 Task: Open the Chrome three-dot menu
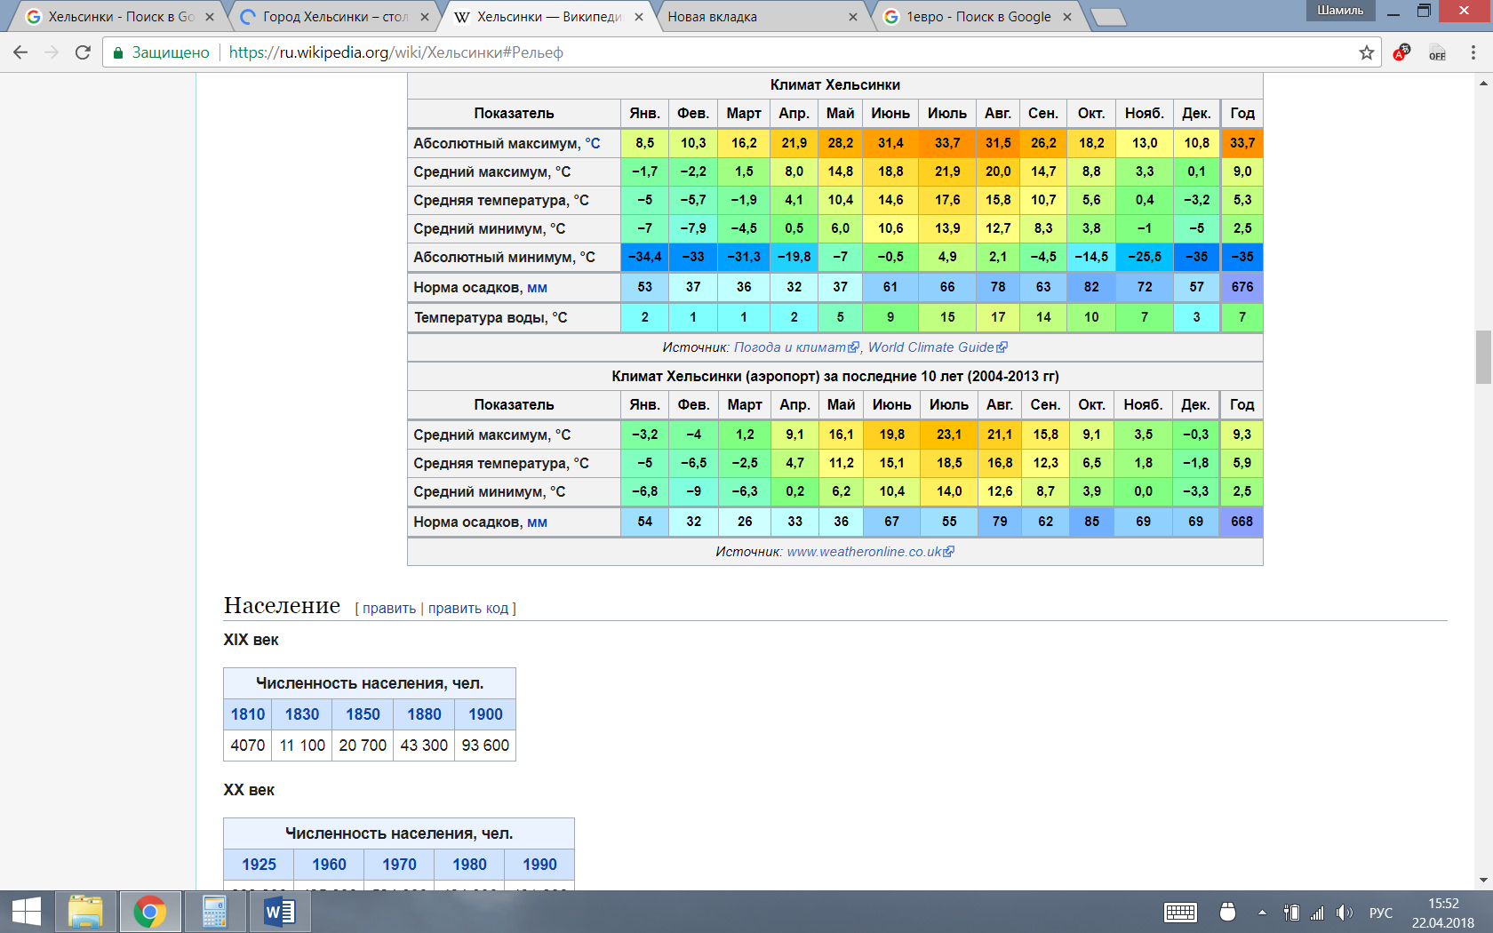[x=1473, y=52]
